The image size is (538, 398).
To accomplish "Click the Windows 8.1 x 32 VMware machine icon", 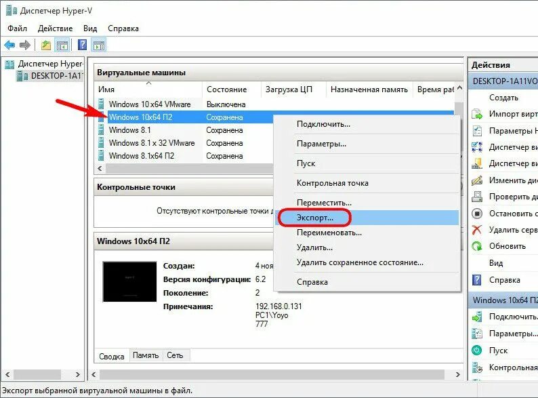I will pyautogui.click(x=101, y=142).
